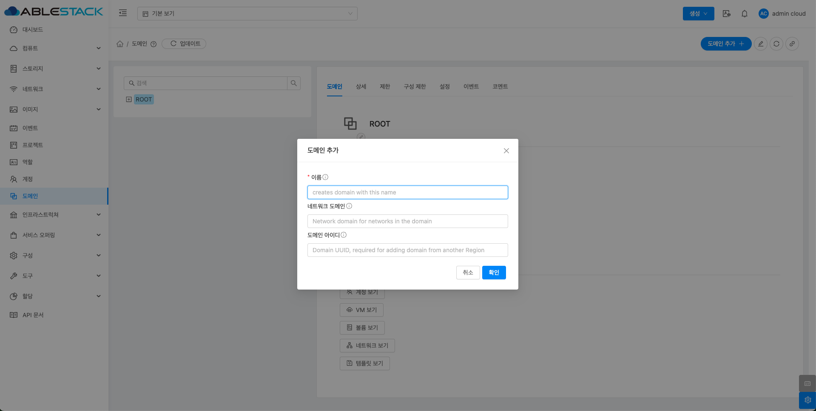This screenshot has width=816, height=411.
Task: Click info icon beside 네트워크 도메인 label
Action: [349, 206]
